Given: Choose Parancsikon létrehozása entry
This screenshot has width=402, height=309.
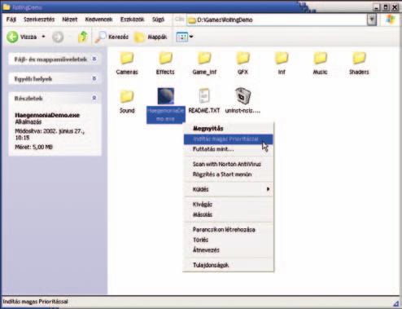Looking at the screenshot, I should click(228, 230).
